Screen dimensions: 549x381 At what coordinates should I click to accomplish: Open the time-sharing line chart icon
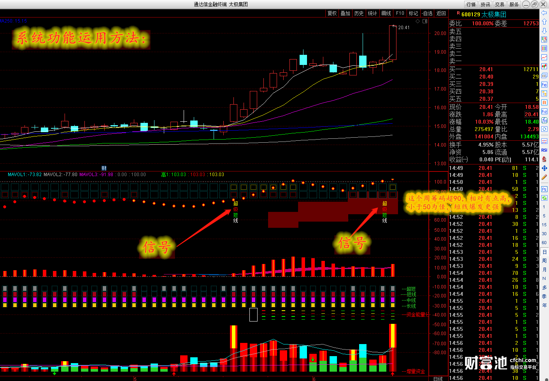pos(544,57)
